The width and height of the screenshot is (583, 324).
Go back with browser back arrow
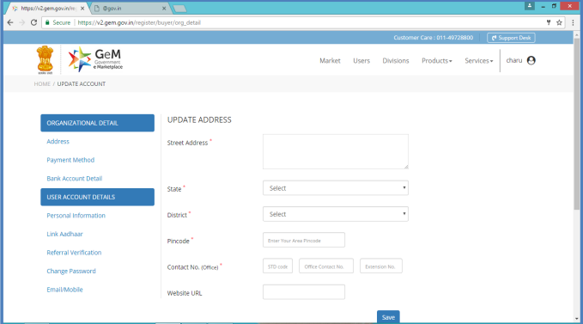click(x=10, y=22)
